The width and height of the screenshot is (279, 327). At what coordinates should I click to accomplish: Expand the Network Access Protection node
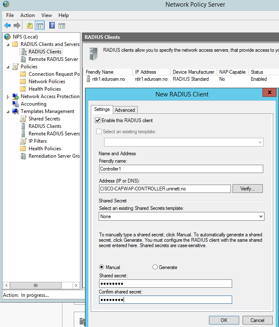(8, 97)
